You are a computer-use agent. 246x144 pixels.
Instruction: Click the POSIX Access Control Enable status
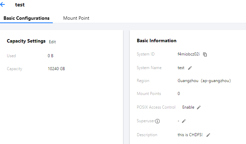[188, 107]
